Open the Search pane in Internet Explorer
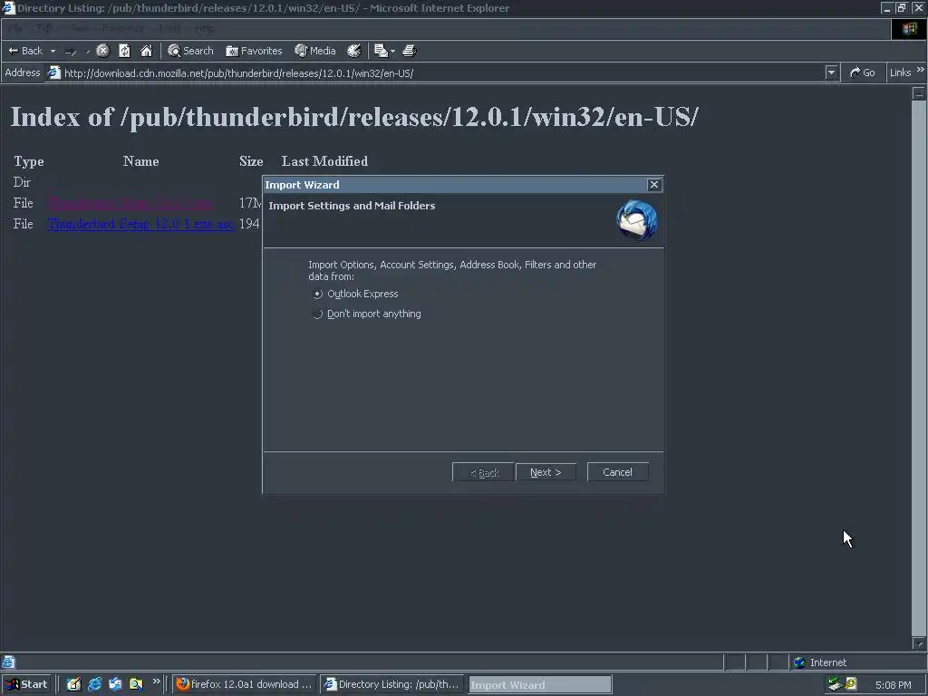Image resolution: width=928 pixels, height=696 pixels. 190,51
